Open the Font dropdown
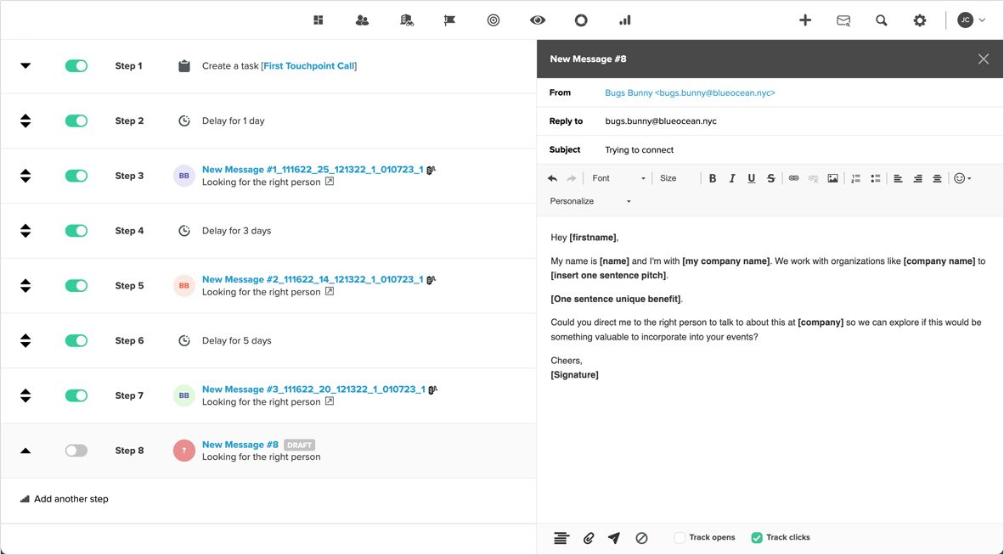The image size is (1004, 555). [618, 178]
